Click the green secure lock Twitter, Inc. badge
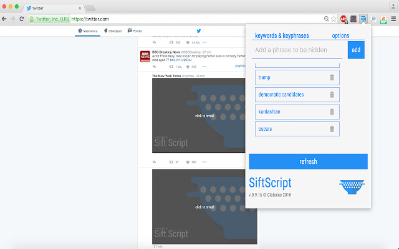 (x=49, y=19)
